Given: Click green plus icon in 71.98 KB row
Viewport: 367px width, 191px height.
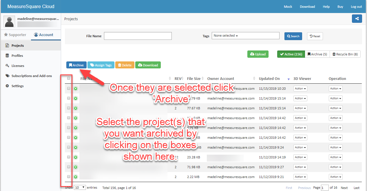Looking at the screenshot, I should pyautogui.click(x=76, y=167).
